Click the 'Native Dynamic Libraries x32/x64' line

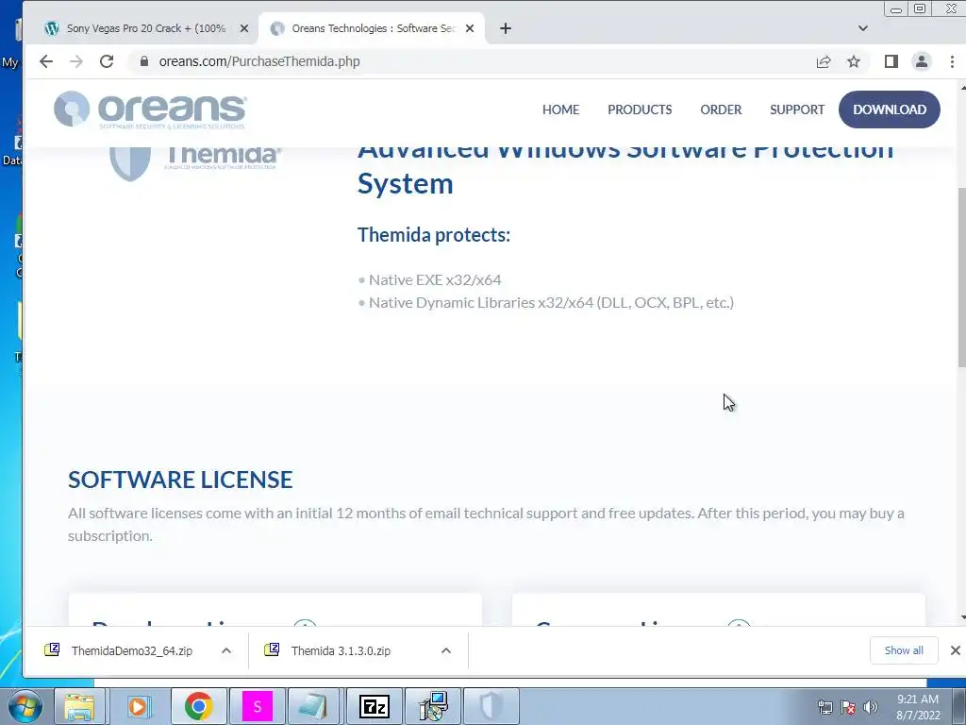[x=551, y=303]
